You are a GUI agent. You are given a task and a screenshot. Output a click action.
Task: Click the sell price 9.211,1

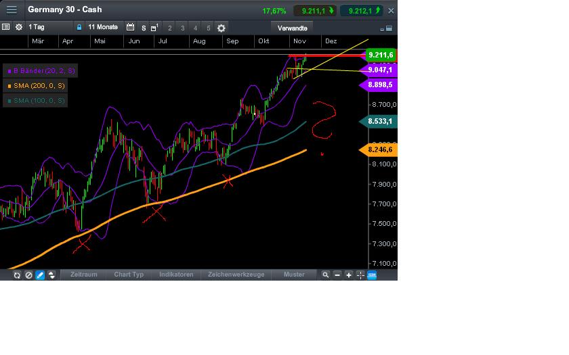point(314,11)
